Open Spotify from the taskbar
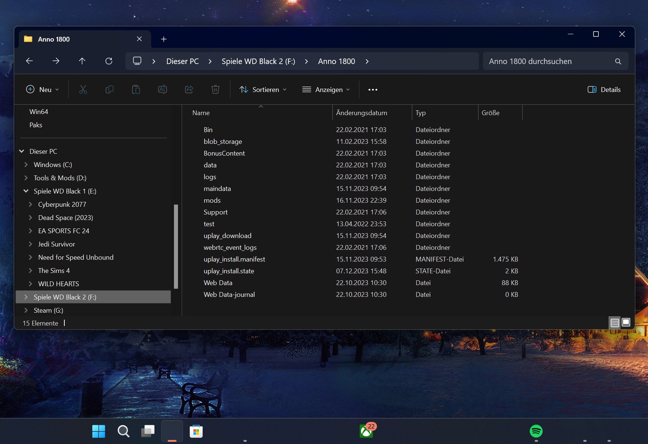The height and width of the screenshot is (444, 648). pyautogui.click(x=536, y=431)
